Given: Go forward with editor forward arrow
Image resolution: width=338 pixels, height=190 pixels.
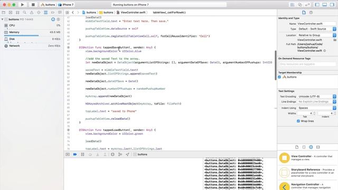Looking at the screenshot, I should tap(78, 13).
